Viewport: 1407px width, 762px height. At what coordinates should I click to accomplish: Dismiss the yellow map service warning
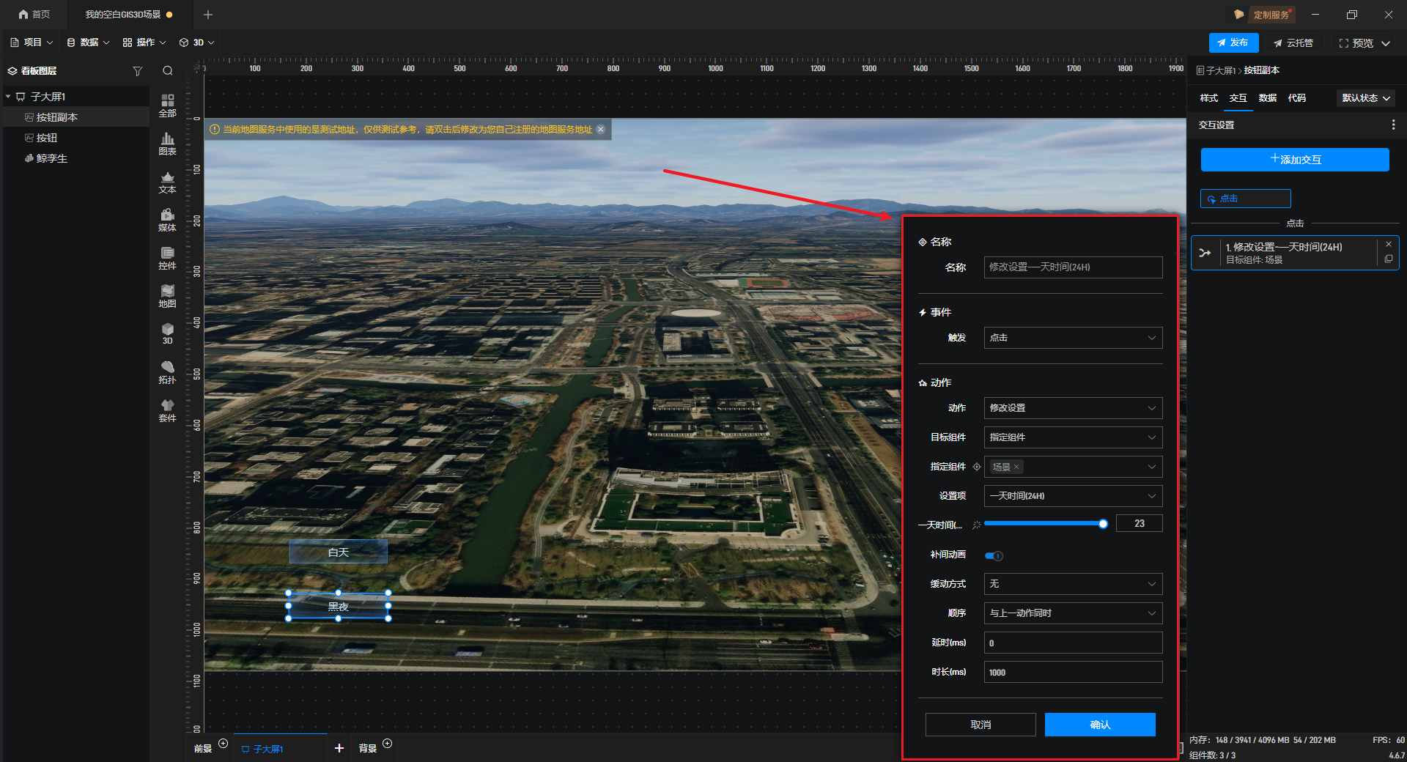coord(601,130)
